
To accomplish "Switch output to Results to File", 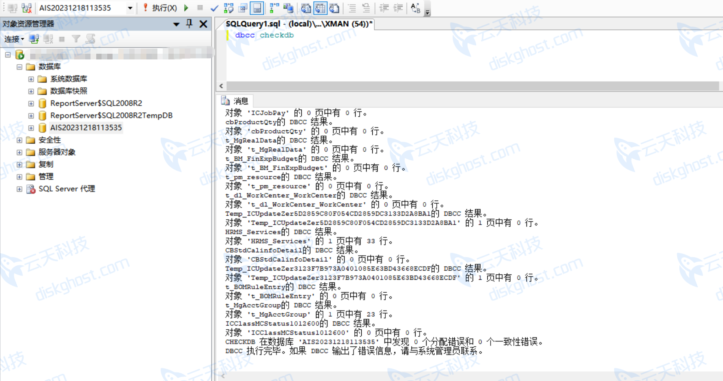I will (x=334, y=8).
